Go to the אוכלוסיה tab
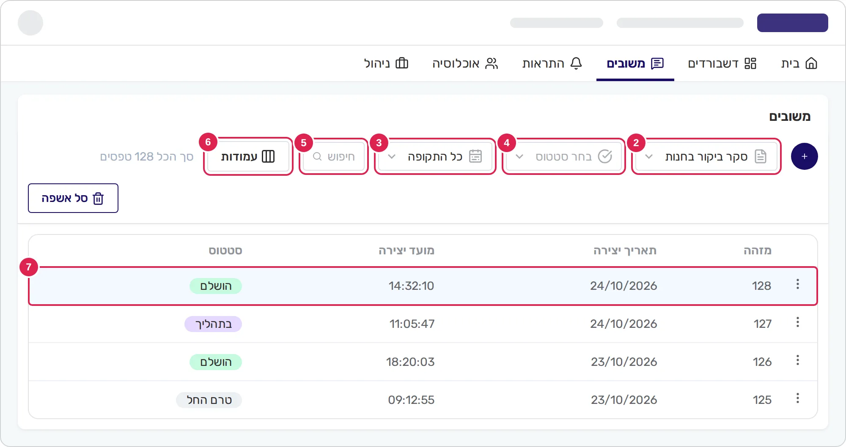This screenshot has height=447, width=846. point(465,63)
